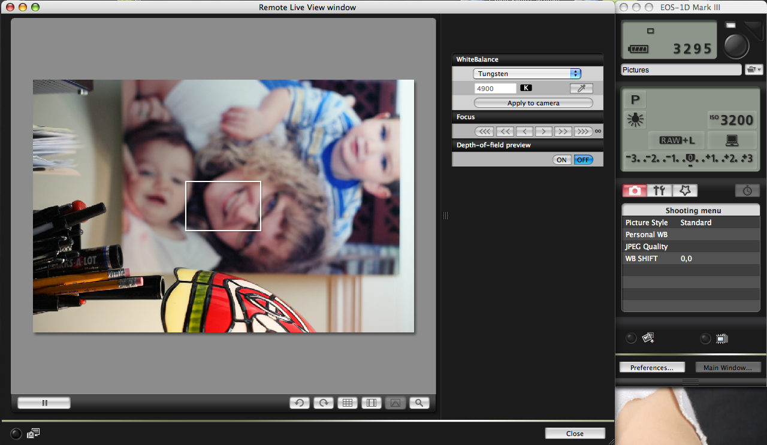Open the magnifier zoom view
The image size is (767, 445).
[x=419, y=403]
